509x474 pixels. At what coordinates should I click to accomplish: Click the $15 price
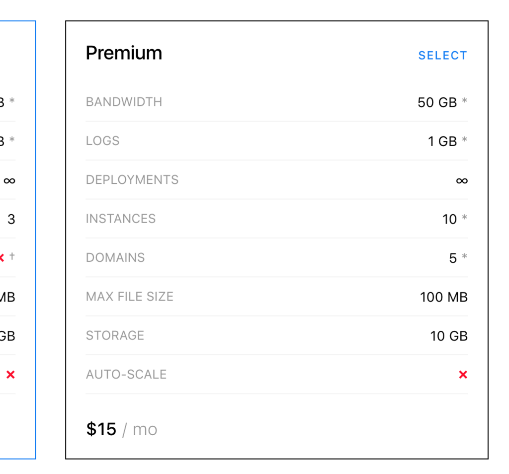coord(101,429)
